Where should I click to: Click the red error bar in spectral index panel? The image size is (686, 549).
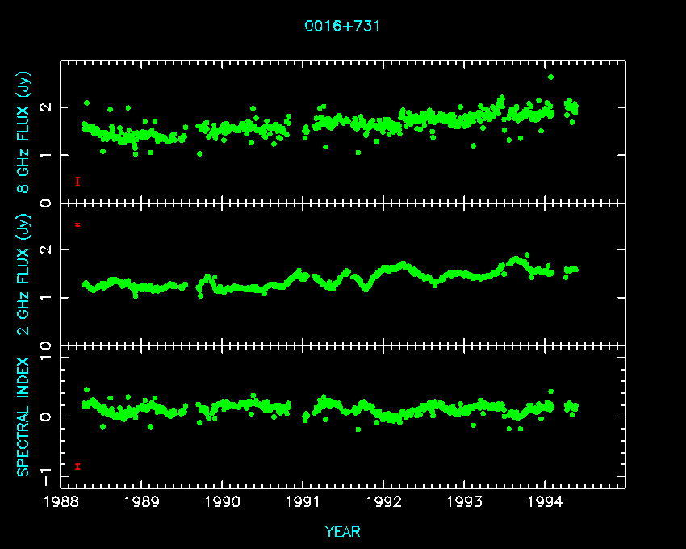(77, 466)
